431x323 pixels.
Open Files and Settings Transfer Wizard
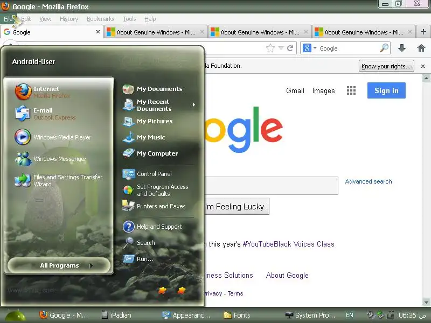click(x=59, y=180)
